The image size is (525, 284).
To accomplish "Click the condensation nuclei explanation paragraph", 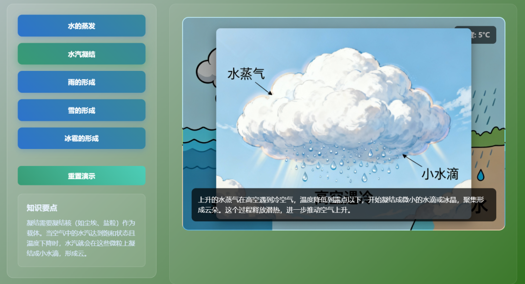I will (x=81, y=238).
